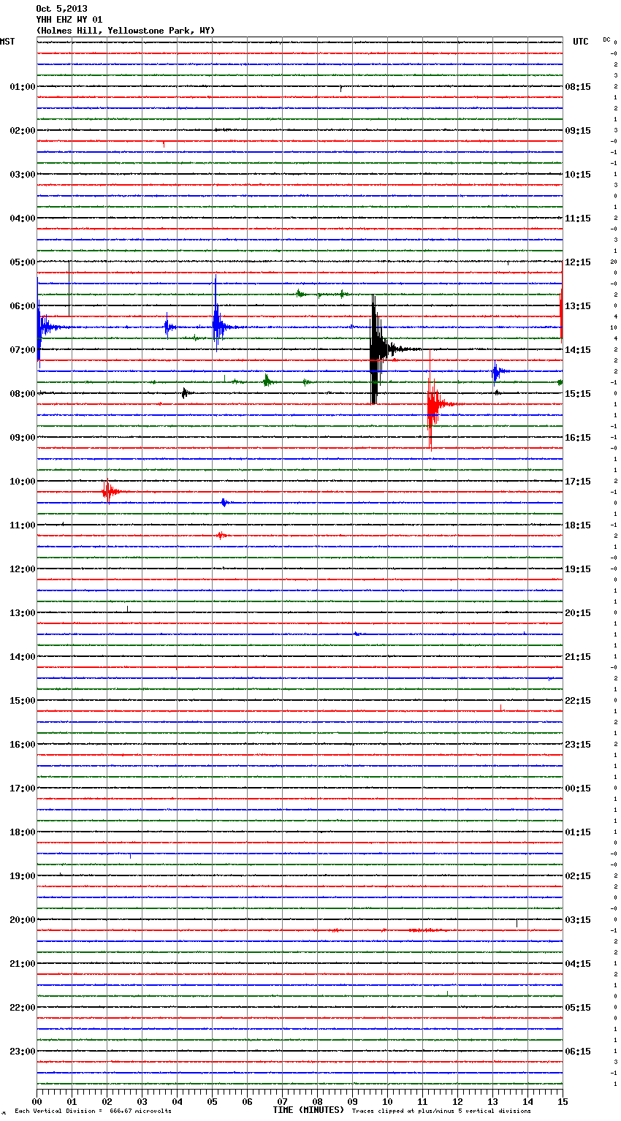Select the 10:00 MST time label
Image resolution: width=621 pixels, height=1121 pixels.
click(23, 482)
